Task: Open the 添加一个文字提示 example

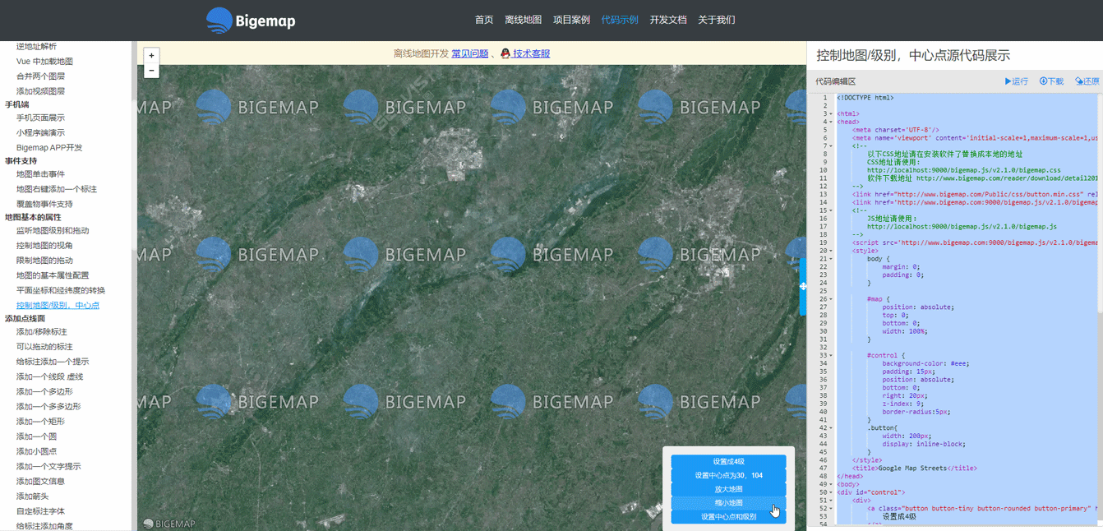Action: coord(48,467)
